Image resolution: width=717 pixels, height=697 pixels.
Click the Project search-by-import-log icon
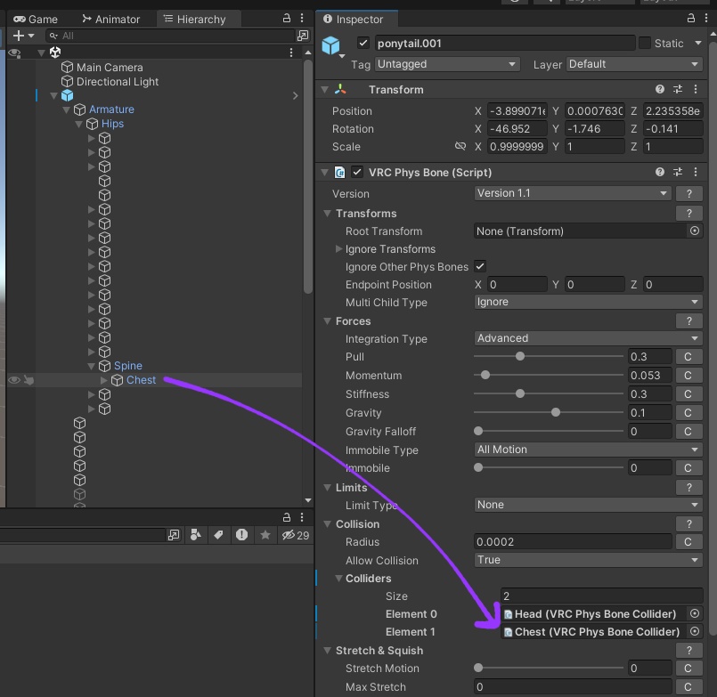(x=241, y=535)
